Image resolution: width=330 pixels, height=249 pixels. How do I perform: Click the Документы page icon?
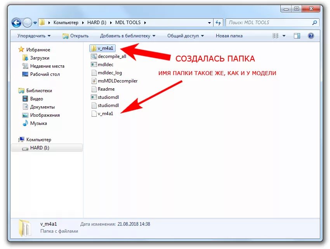[25, 107]
